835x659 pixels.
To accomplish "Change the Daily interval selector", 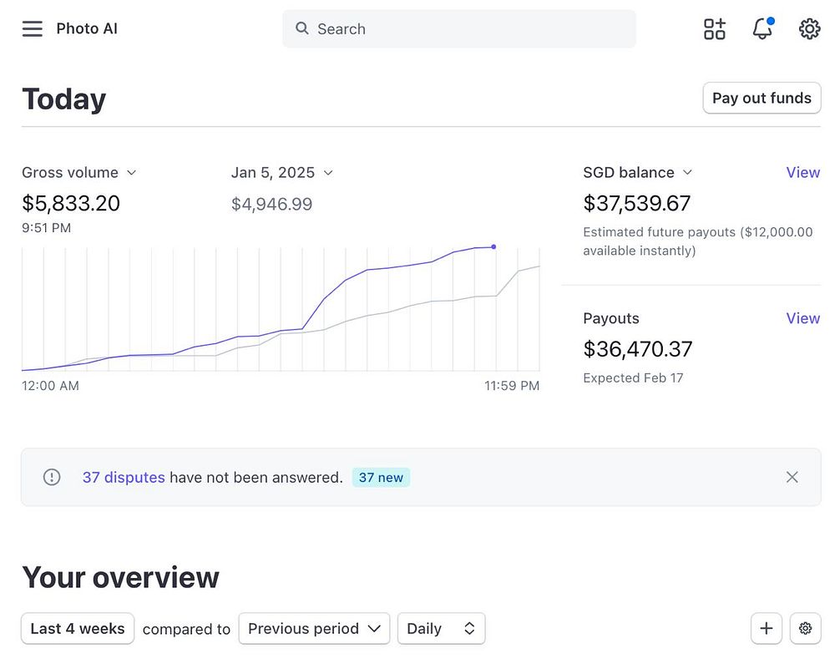I will click(441, 628).
